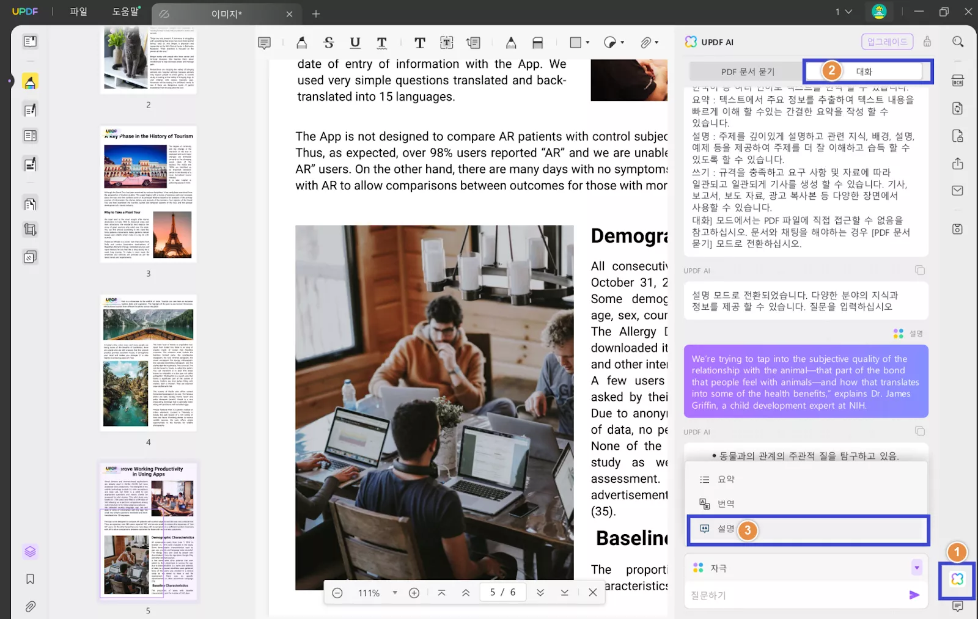
Task: Open the 파일 menu
Action: click(x=79, y=12)
